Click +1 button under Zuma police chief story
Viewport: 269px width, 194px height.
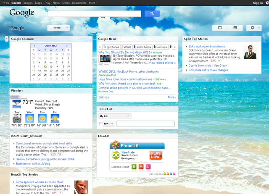tap(54, 193)
